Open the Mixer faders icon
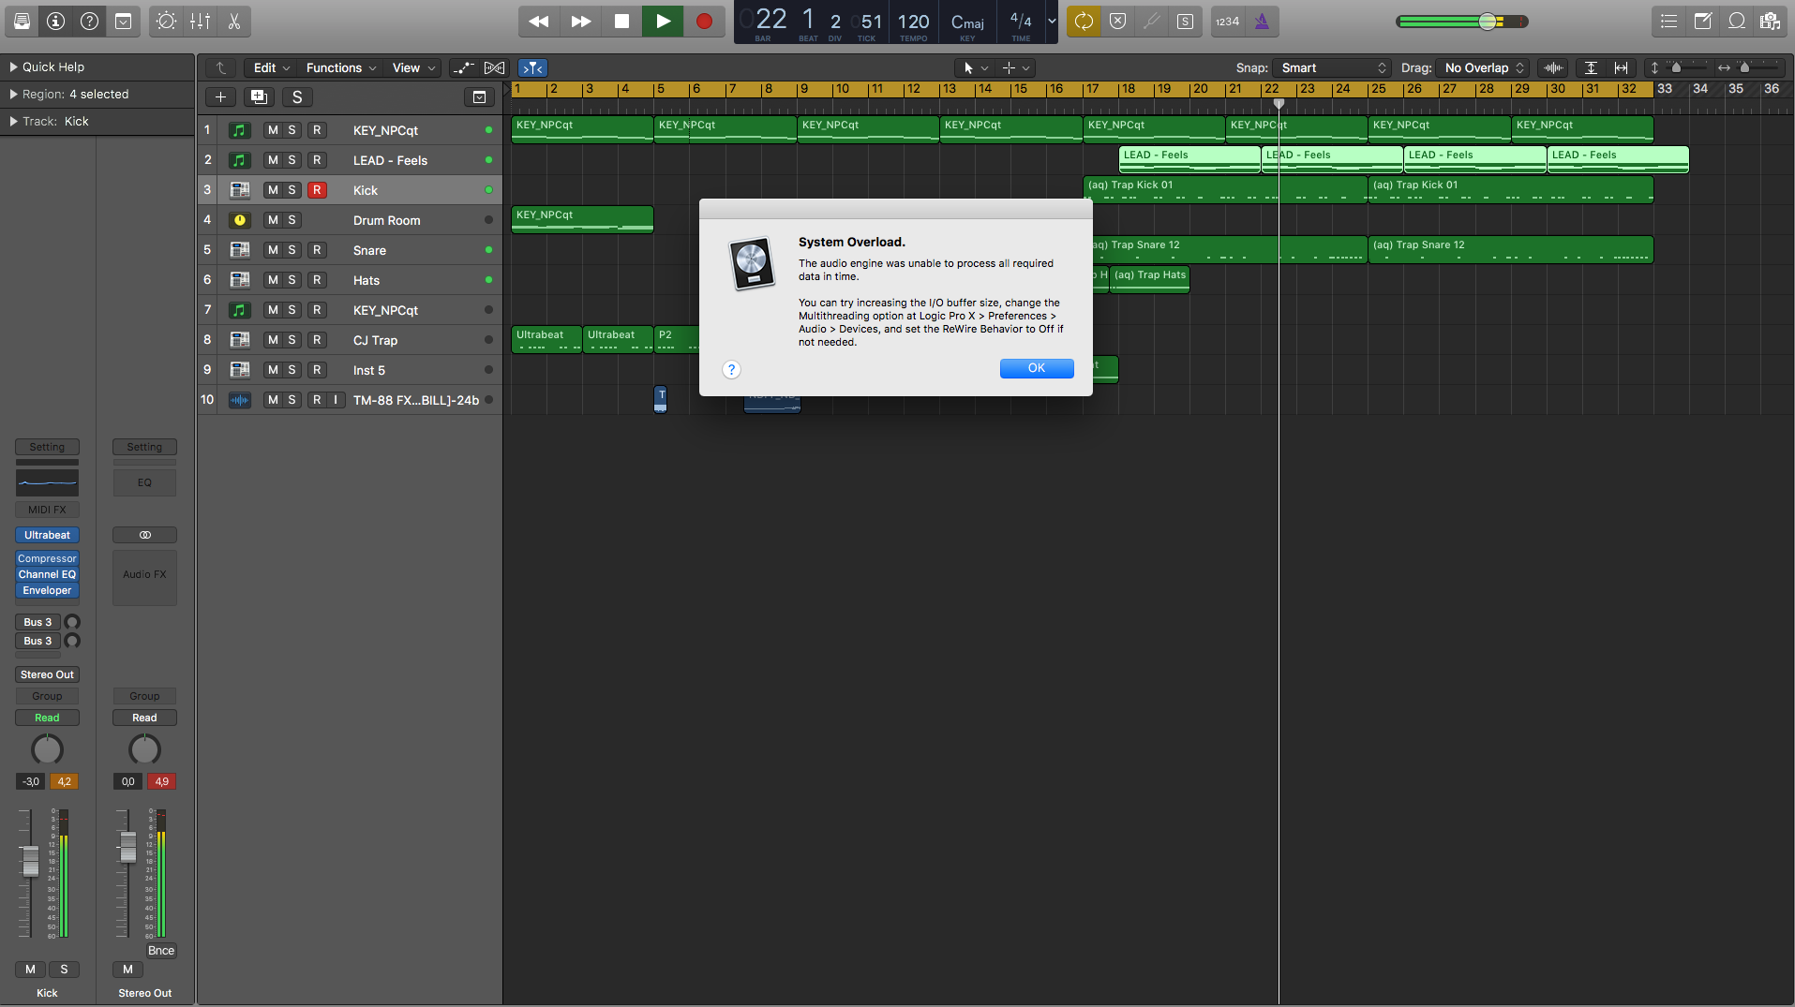 point(200,21)
